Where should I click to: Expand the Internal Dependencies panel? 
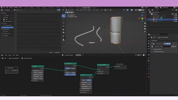tap(159, 52)
